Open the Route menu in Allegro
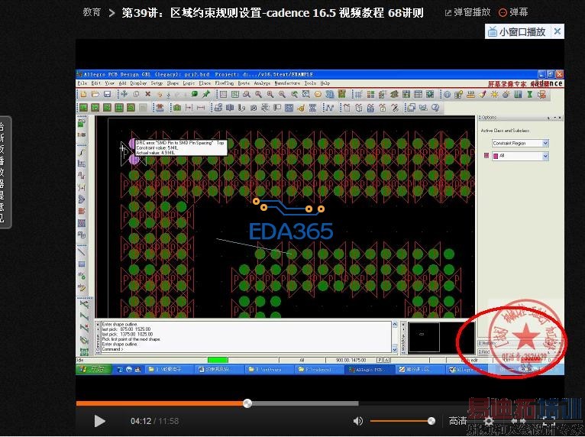The width and height of the screenshot is (585, 437). point(244,83)
